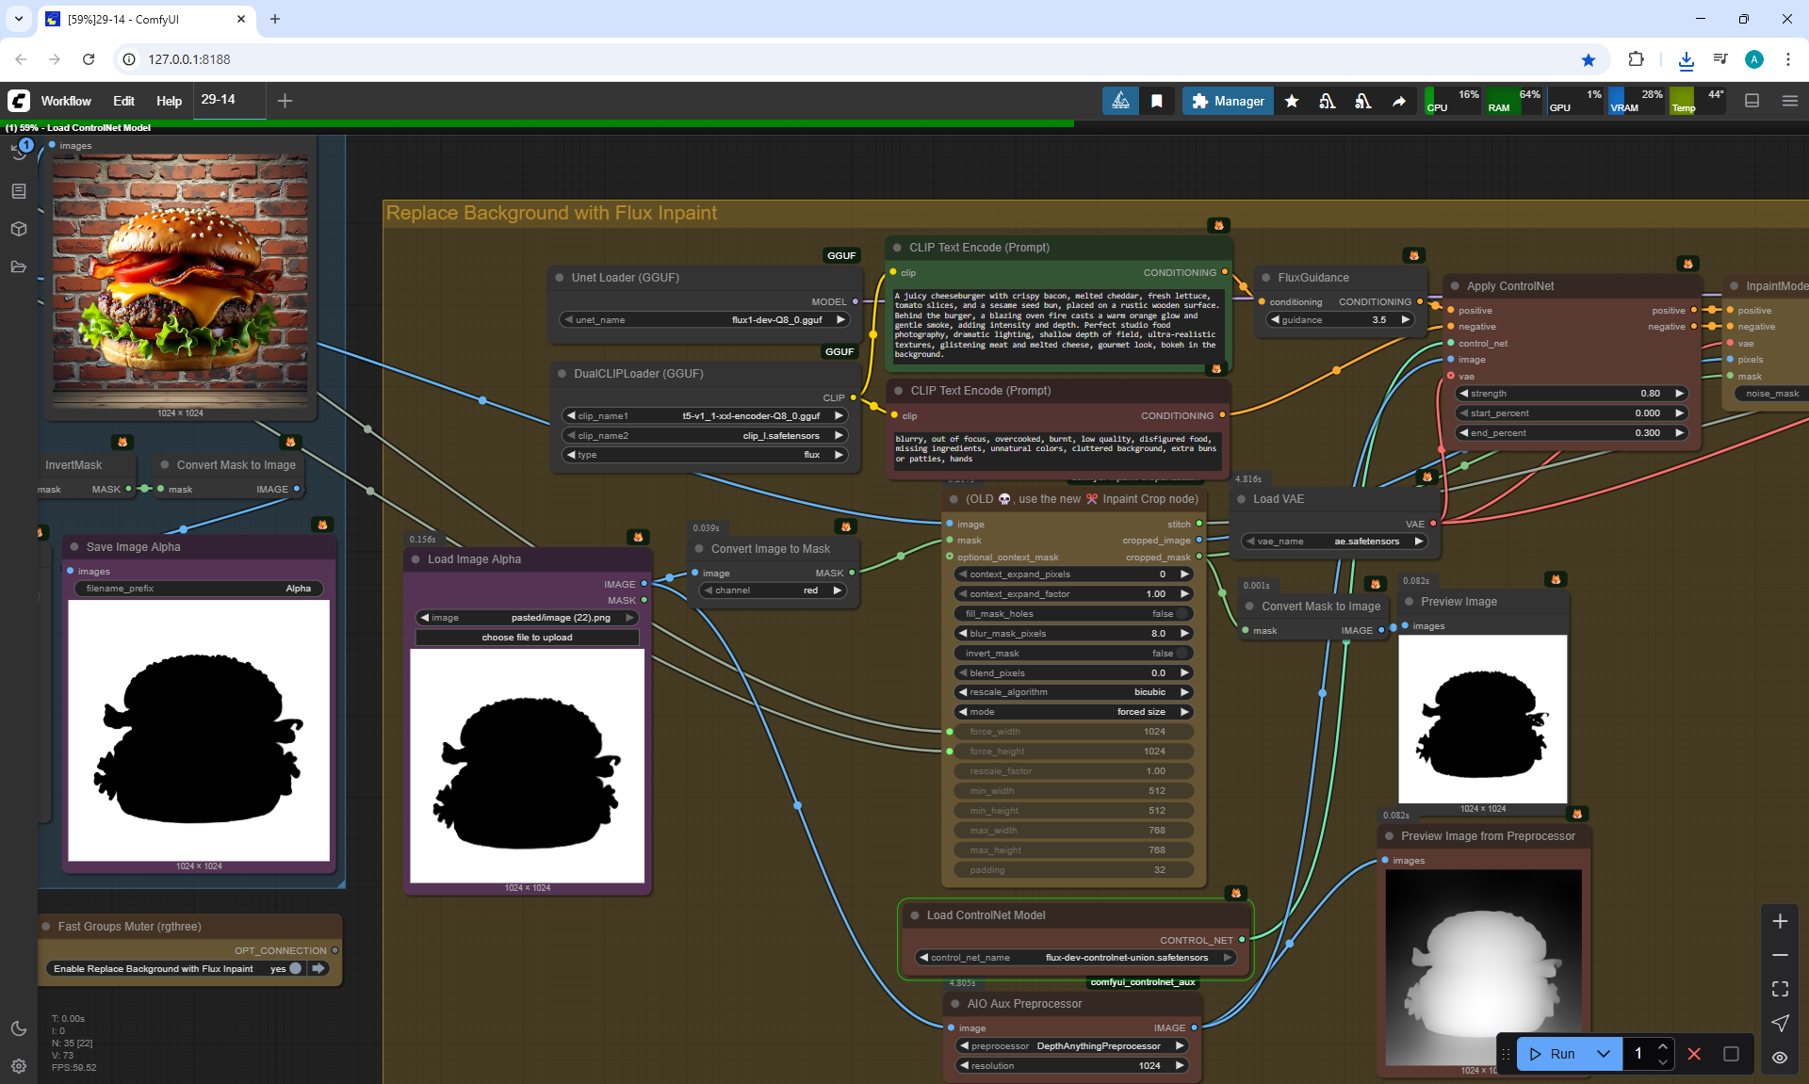Click the bookmark icon in top toolbar
This screenshot has width=1809, height=1084.
click(1157, 101)
